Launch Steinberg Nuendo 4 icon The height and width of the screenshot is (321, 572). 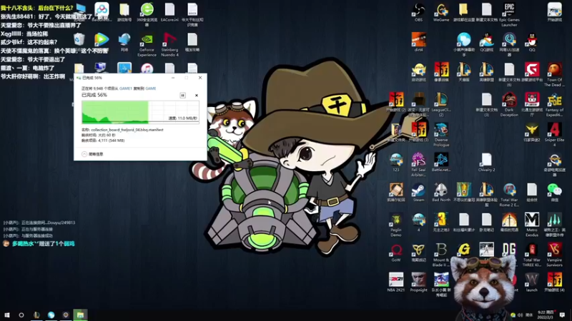(169, 40)
